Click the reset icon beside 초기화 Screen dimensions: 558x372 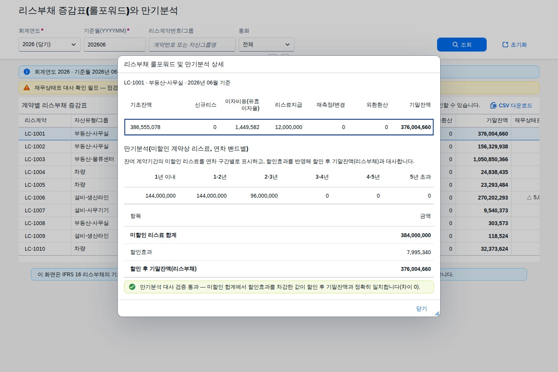click(505, 45)
